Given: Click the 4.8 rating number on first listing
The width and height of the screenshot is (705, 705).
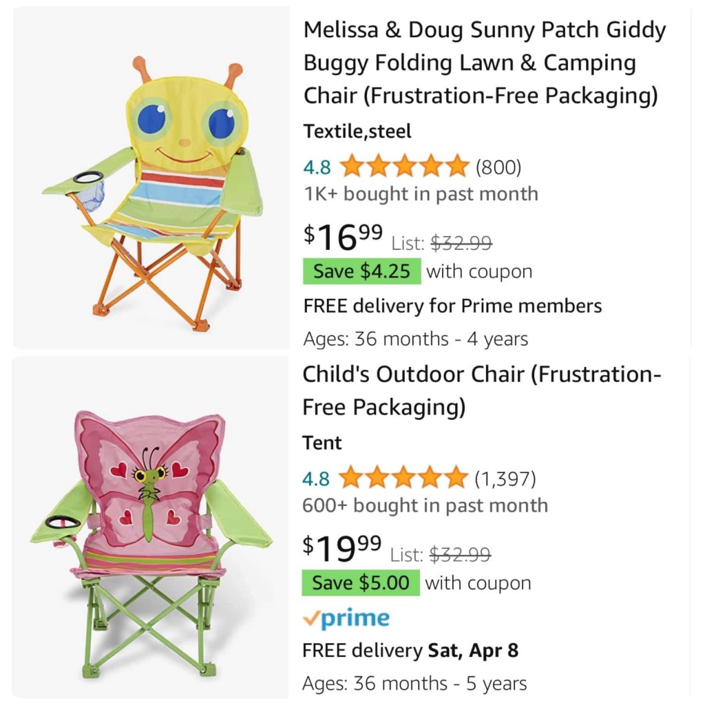Looking at the screenshot, I should point(317,167).
